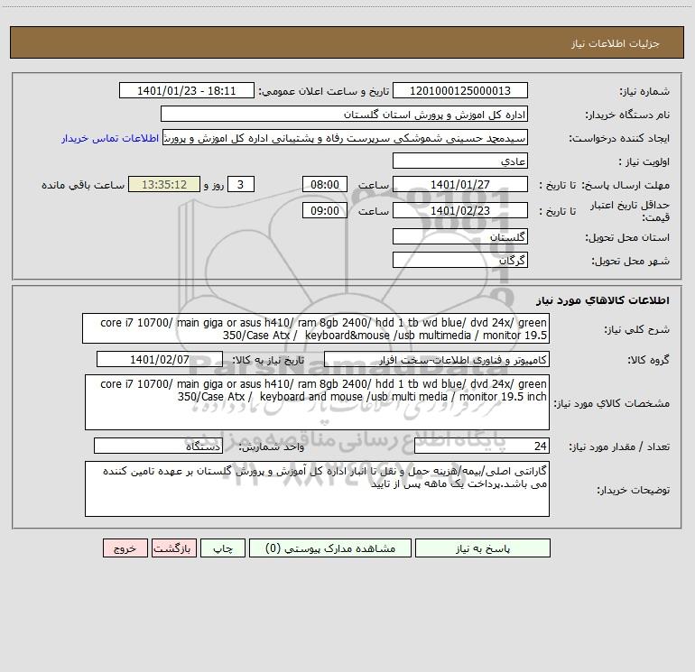Click the جزئیات اطلاعات نیاز header title
The image size is (695, 672).
616,43
